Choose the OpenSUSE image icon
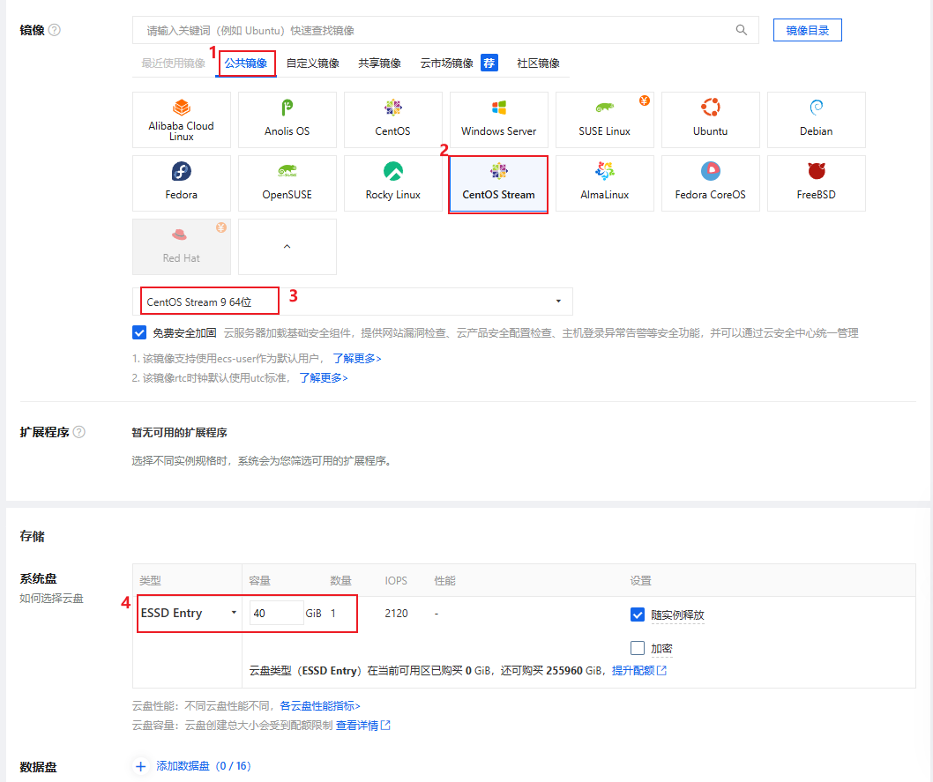Image resolution: width=933 pixels, height=782 pixels. (287, 171)
